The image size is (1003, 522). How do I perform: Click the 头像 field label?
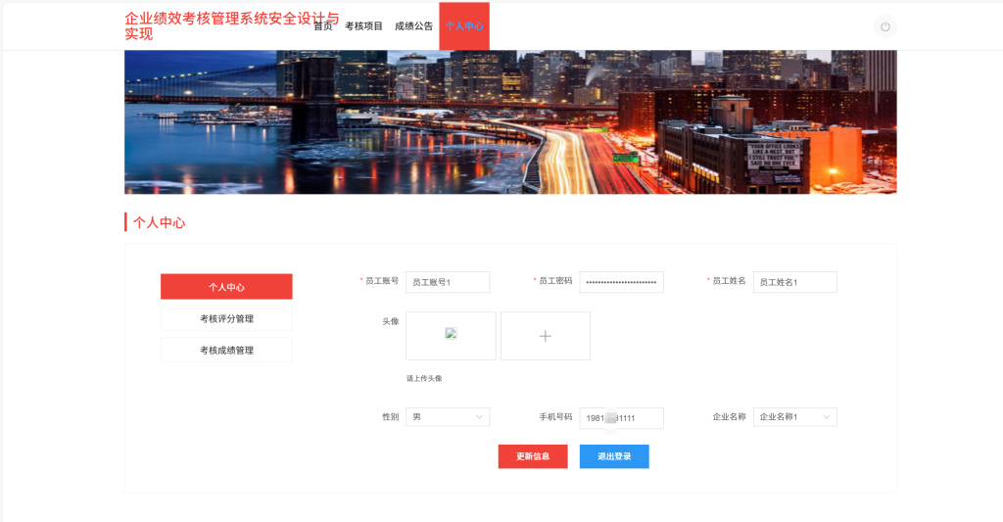point(390,321)
